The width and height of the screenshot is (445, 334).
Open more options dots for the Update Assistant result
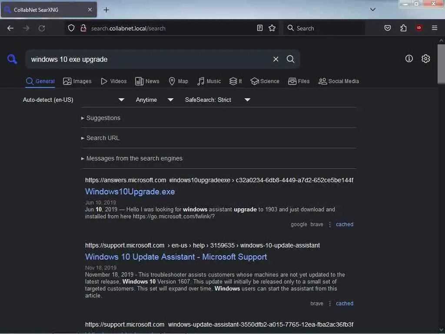click(330, 304)
